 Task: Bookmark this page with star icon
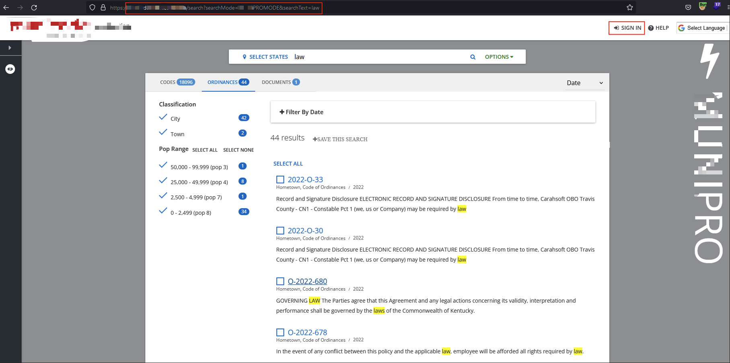pyautogui.click(x=629, y=8)
